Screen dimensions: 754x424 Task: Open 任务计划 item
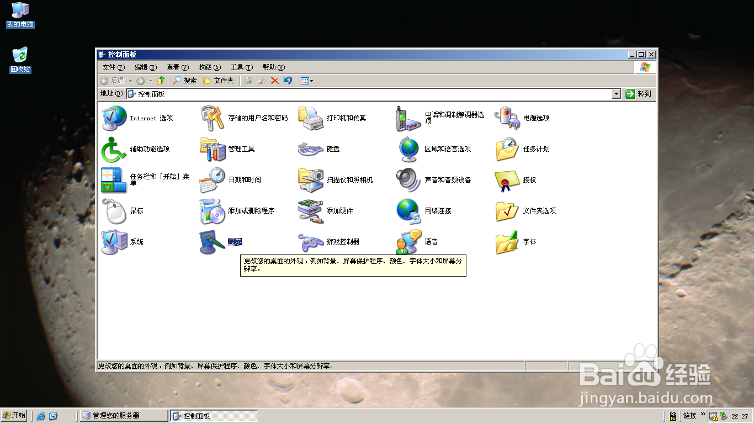click(x=522, y=149)
